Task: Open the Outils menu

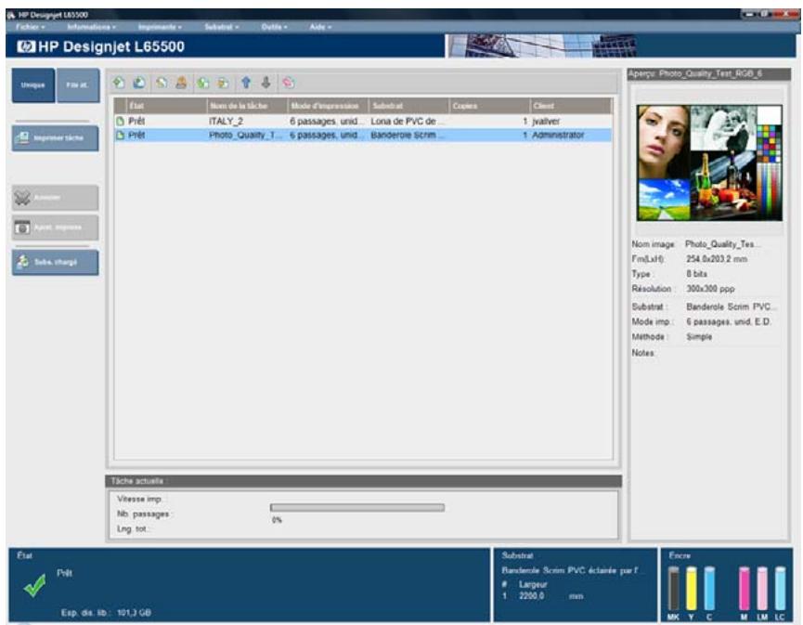Action: (275, 27)
